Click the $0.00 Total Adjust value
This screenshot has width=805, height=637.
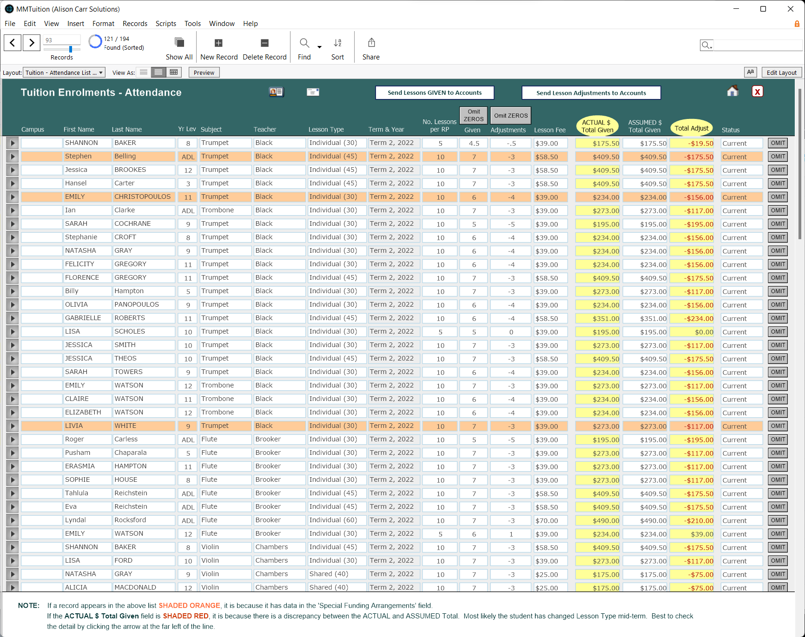point(692,332)
